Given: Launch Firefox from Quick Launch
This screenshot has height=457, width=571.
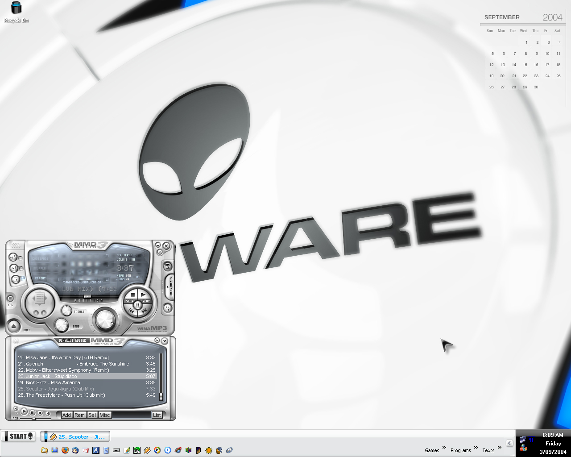Looking at the screenshot, I should tap(65, 450).
